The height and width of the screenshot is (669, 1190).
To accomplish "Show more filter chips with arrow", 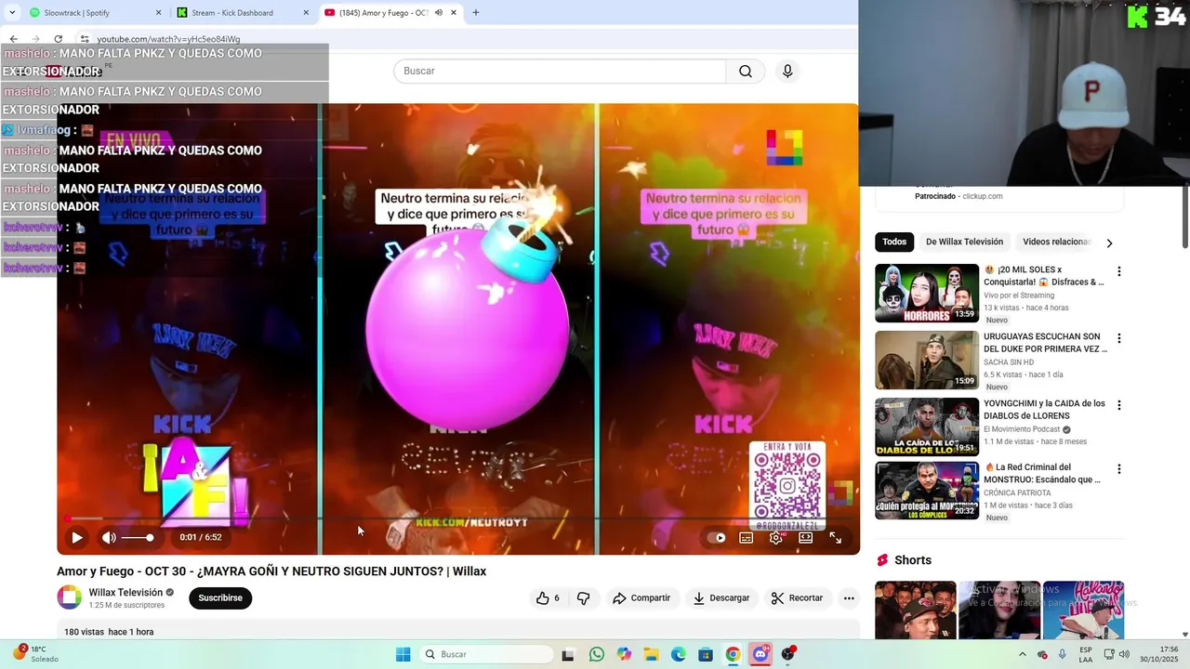I will pyautogui.click(x=1109, y=243).
